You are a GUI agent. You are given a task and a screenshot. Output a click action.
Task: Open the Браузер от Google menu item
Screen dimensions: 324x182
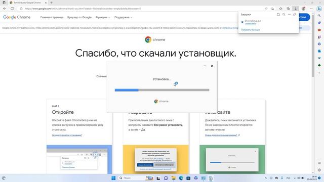coord(79,17)
